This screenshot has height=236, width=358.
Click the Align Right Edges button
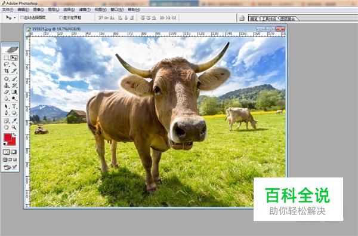131,17
